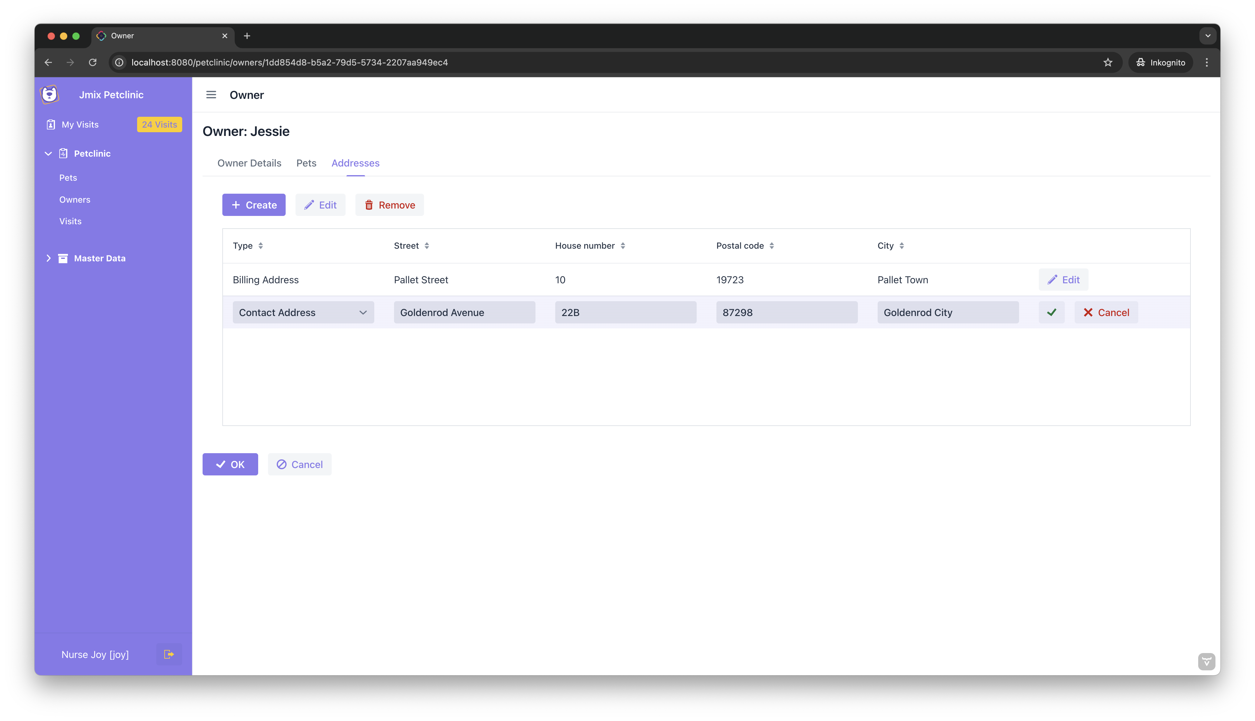Toggle sorting on the Postal code column
This screenshot has width=1255, height=721.
(x=772, y=245)
